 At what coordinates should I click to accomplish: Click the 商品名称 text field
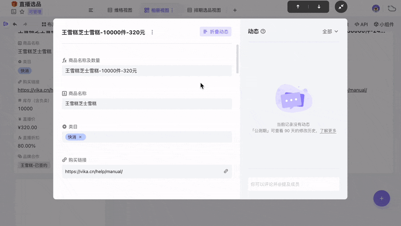(147, 104)
